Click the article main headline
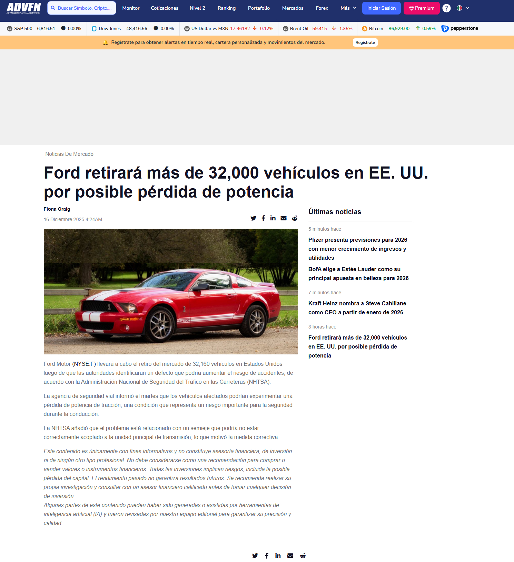This screenshot has height=562, width=514. pos(236,182)
